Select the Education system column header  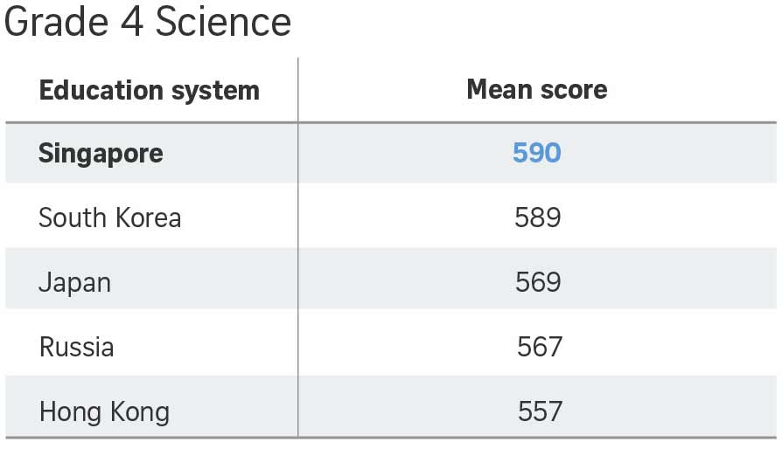click(149, 90)
